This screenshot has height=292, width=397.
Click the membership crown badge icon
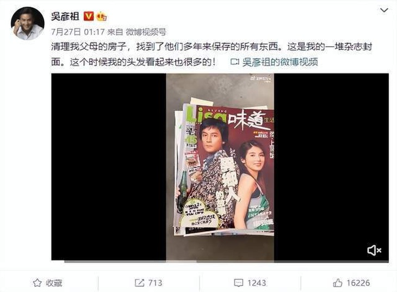coord(102,16)
